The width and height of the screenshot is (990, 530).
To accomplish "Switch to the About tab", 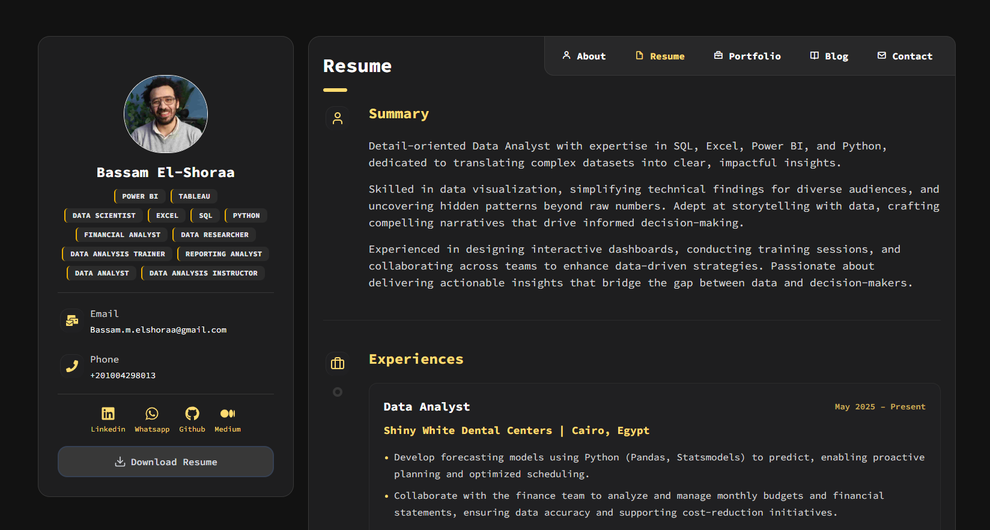I will coord(584,56).
